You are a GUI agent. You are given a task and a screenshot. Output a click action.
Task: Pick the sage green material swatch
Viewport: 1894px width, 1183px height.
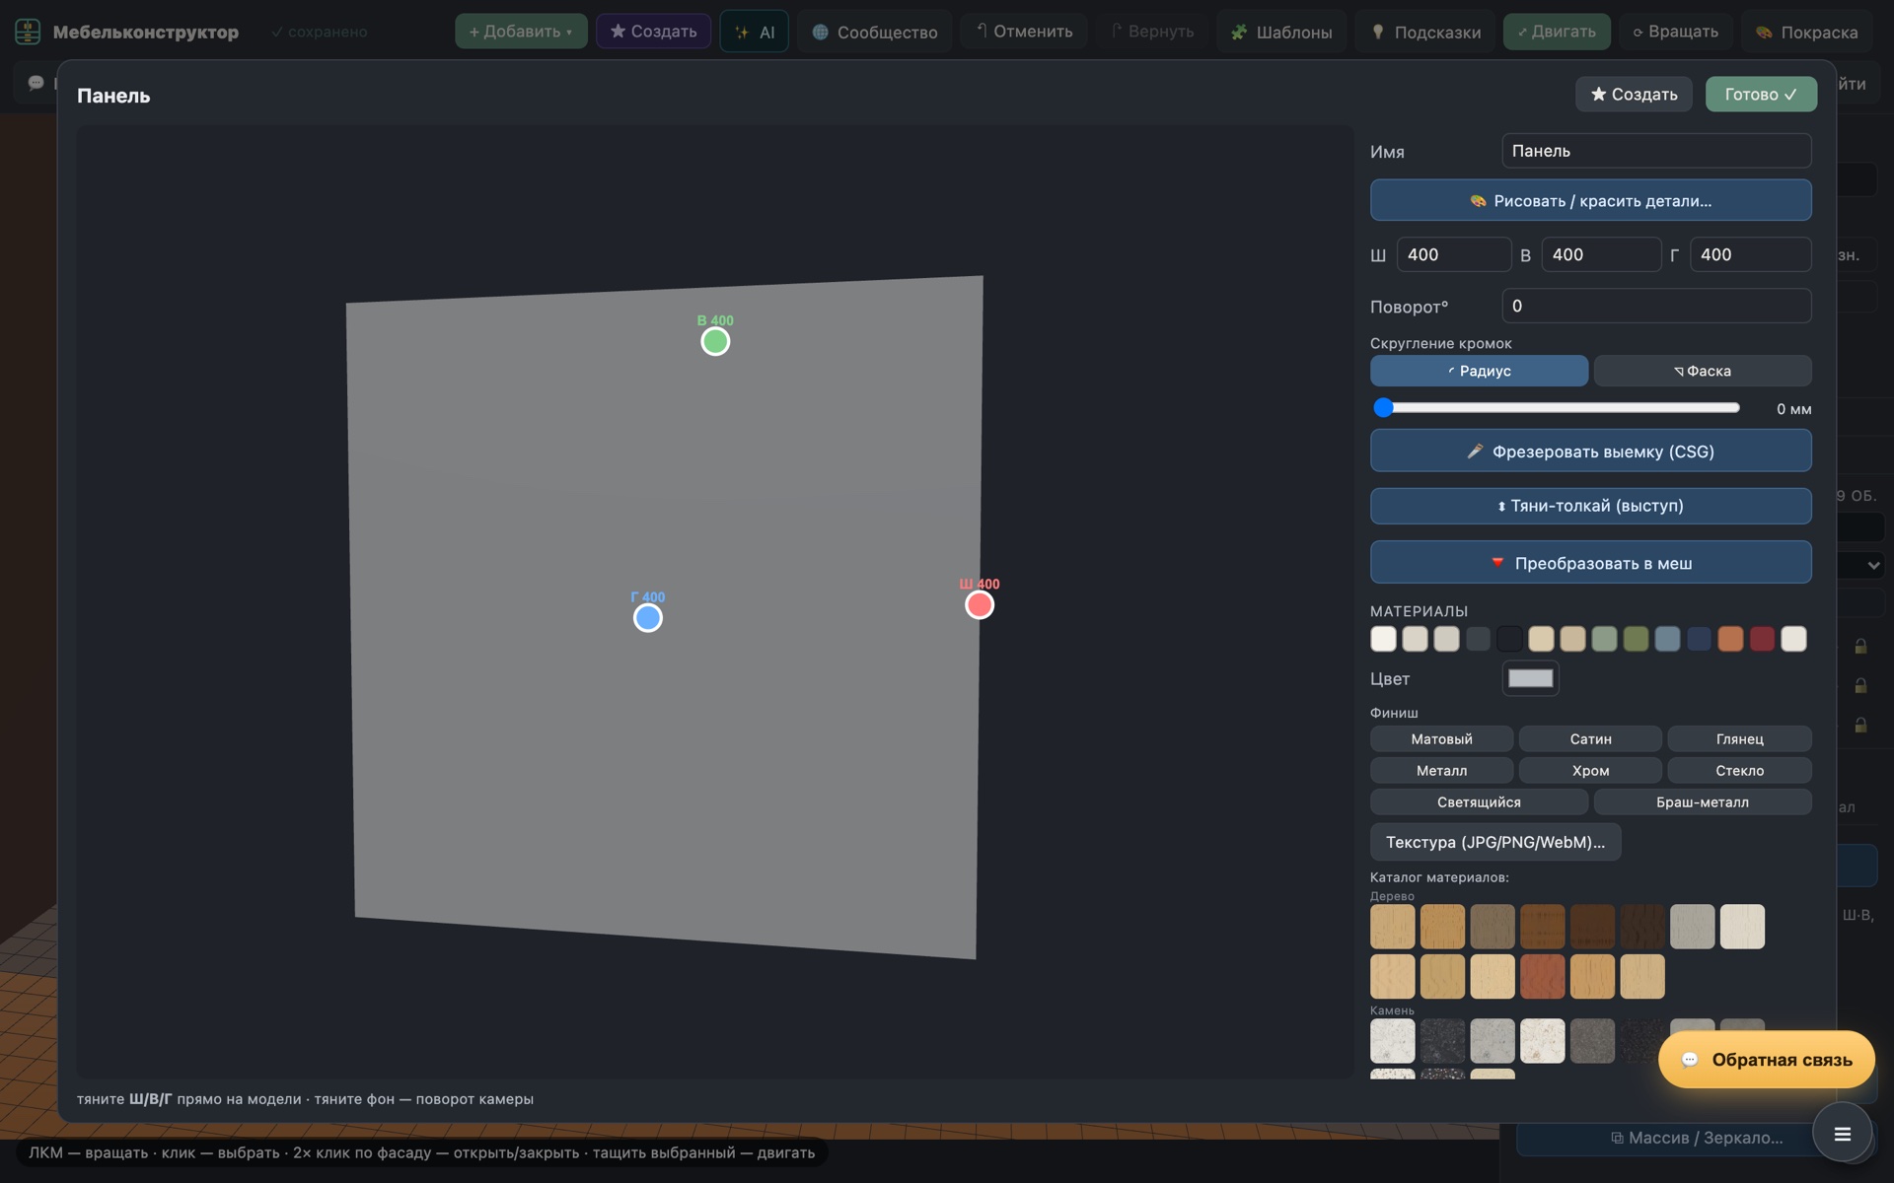pyautogui.click(x=1604, y=639)
